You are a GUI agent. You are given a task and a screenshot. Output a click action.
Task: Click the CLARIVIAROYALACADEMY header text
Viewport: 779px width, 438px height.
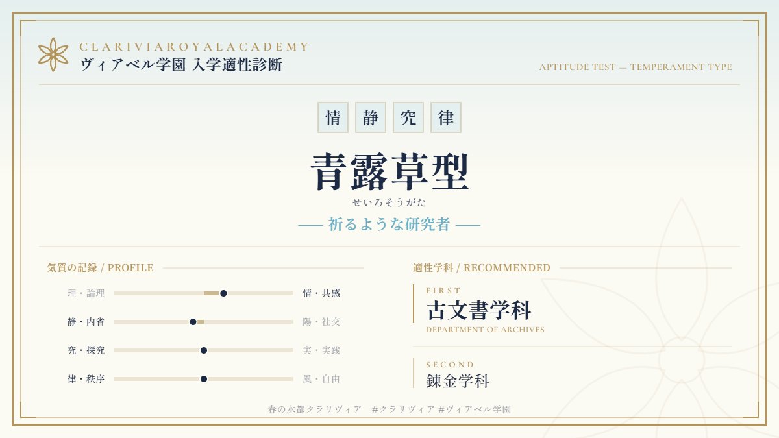(x=194, y=47)
